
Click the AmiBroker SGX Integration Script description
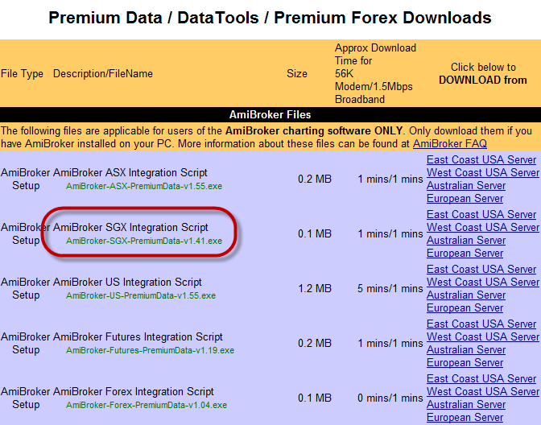click(x=130, y=227)
